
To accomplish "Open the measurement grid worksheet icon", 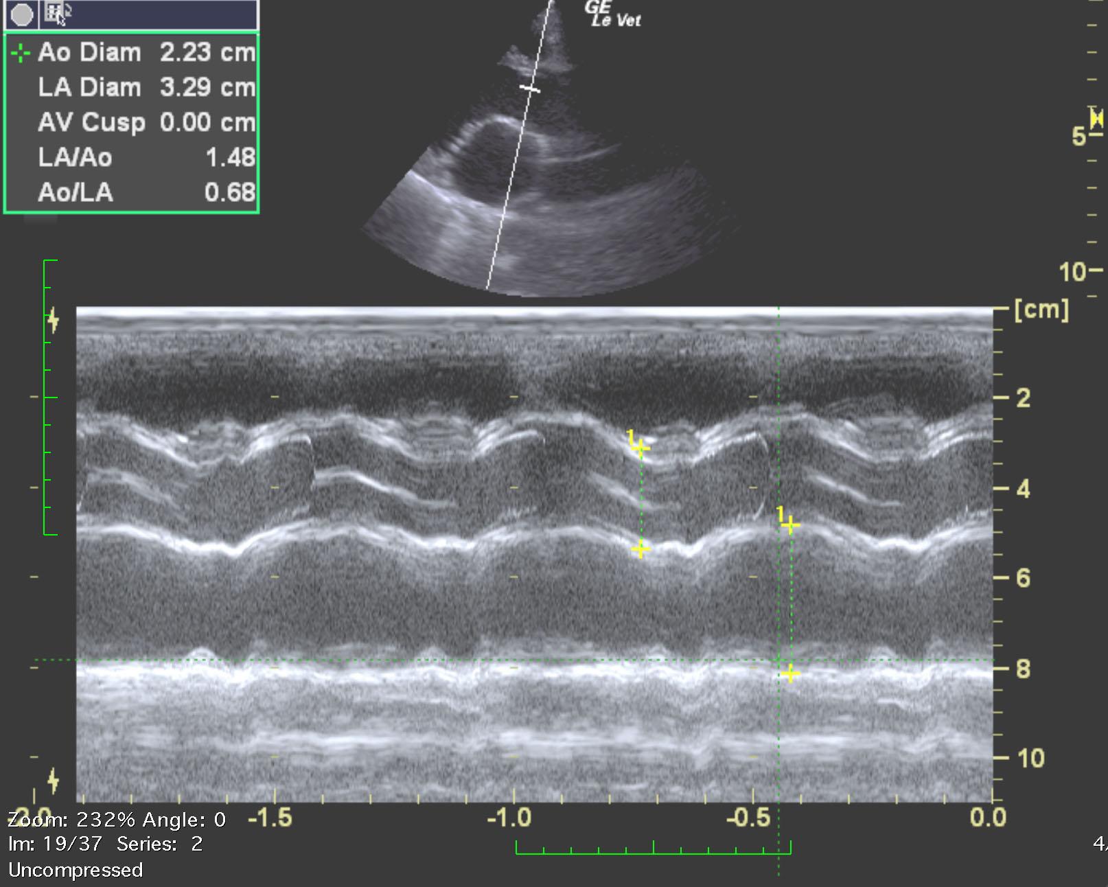I will coord(56,13).
